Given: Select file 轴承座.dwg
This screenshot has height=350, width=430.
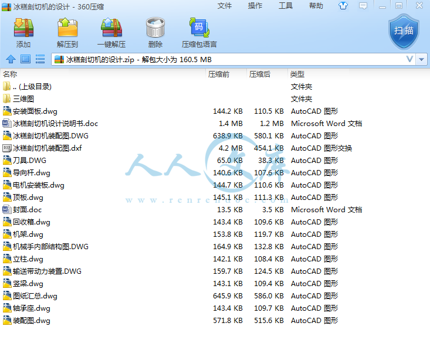Looking at the screenshot, I should [x=31, y=308].
